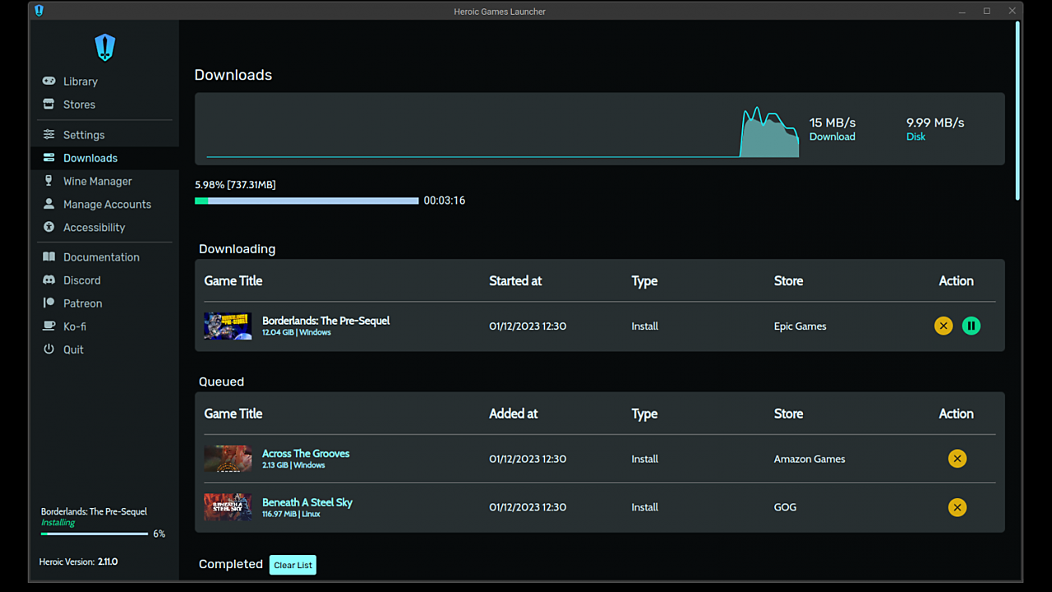This screenshot has height=592, width=1052.
Task: Click the 00:03:16 remaining time
Action: click(x=445, y=201)
